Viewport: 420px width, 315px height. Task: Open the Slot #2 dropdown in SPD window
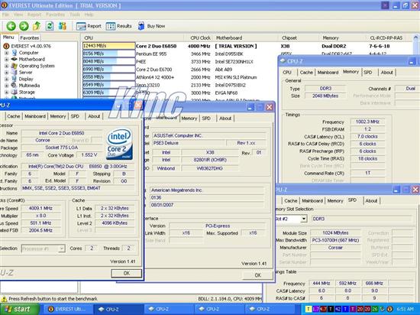303,219
